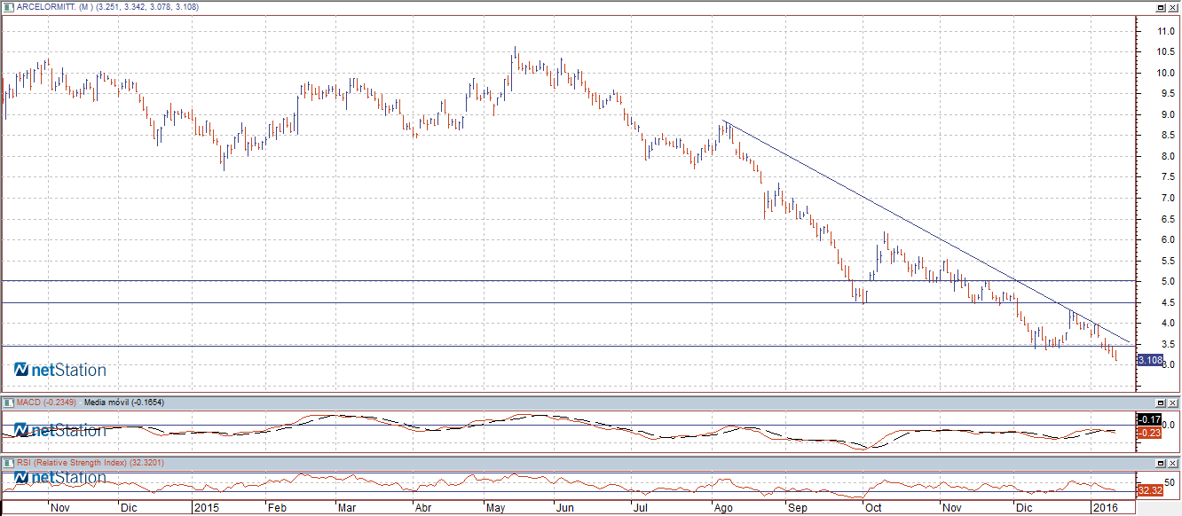Viewport: 1182px width, 516px height.
Task: Click the Jul date axis label
Action: (x=640, y=509)
